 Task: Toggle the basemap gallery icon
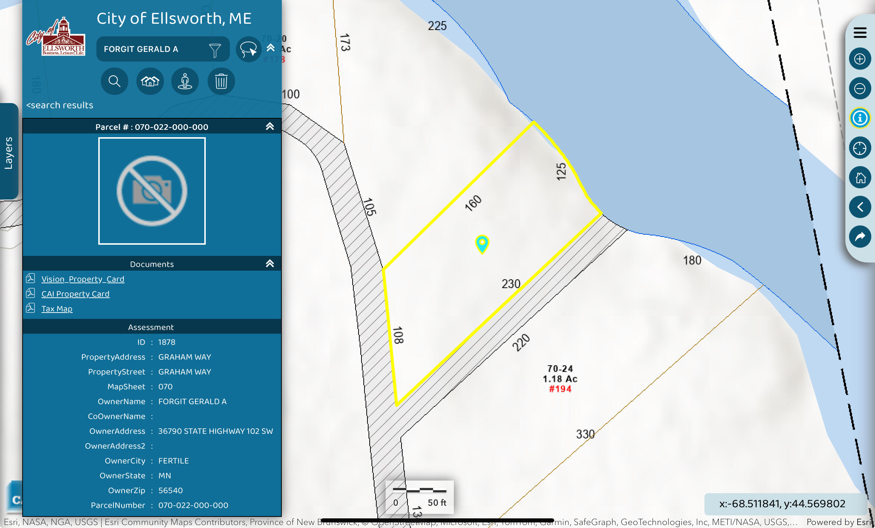tap(150, 81)
